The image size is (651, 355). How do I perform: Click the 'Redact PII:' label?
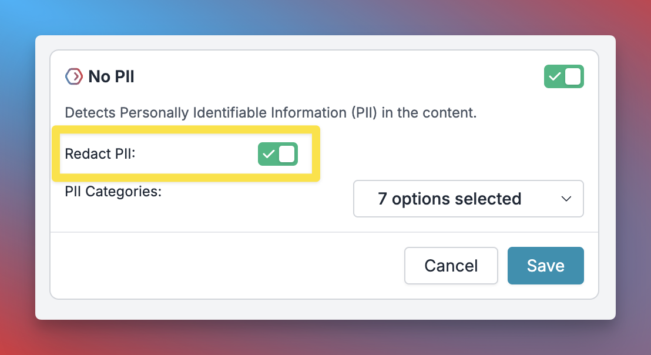click(x=100, y=154)
